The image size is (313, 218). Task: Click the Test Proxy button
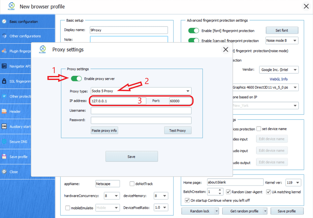(x=177, y=130)
